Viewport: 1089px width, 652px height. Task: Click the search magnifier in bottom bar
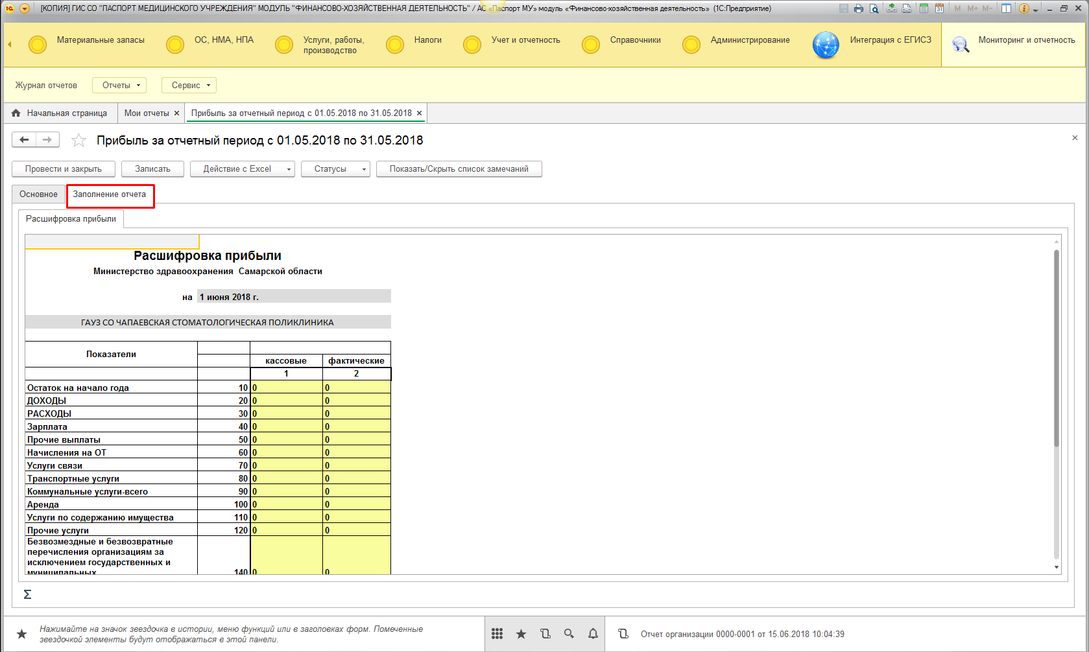click(569, 634)
